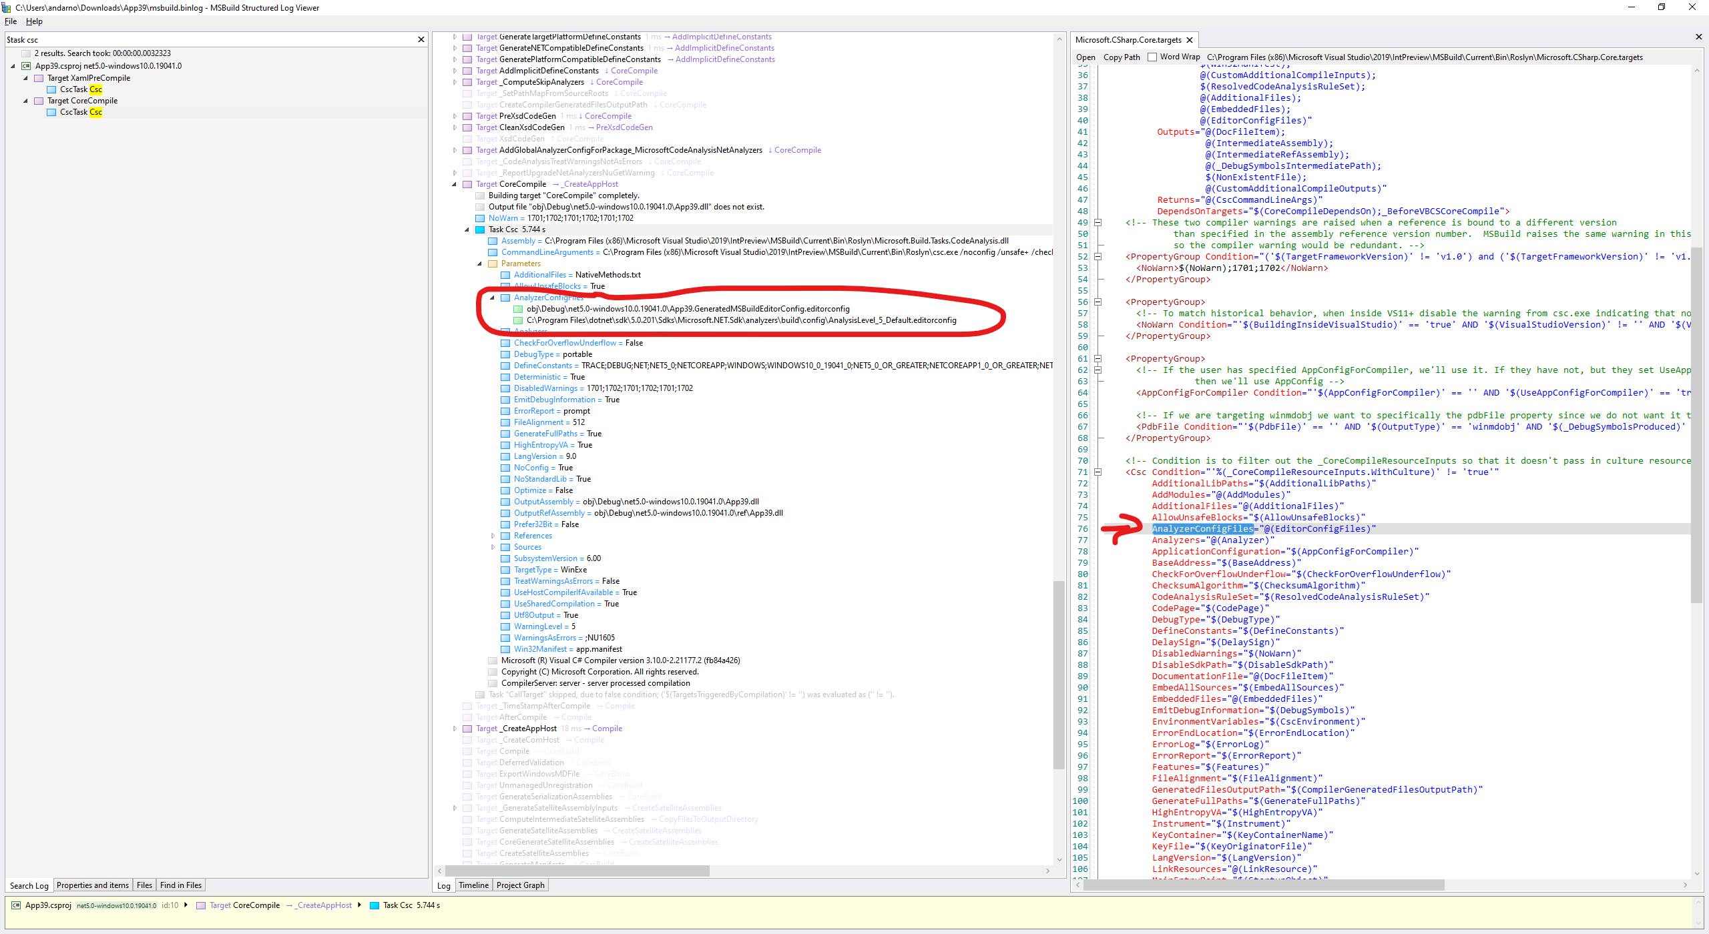Click the message icon beside Output file does not exist
1709x934 pixels.
tap(480, 207)
